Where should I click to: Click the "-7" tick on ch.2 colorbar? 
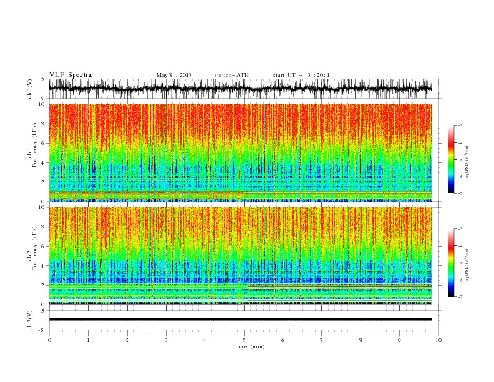[x=460, y=297]
